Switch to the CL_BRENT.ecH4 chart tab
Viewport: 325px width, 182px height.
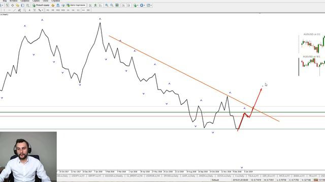(135, 176)
